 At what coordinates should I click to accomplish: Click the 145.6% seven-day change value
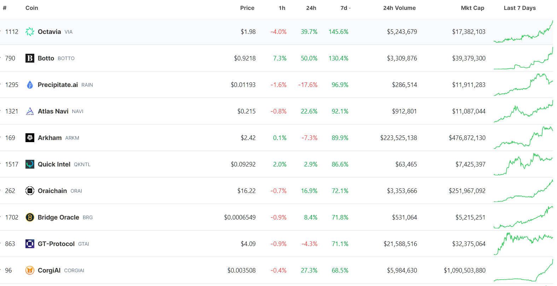click(x=338, y=32)
